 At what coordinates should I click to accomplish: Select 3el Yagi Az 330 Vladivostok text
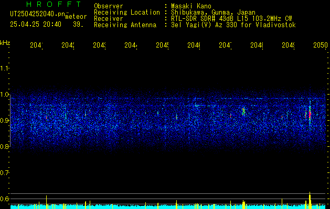[233, 25]
